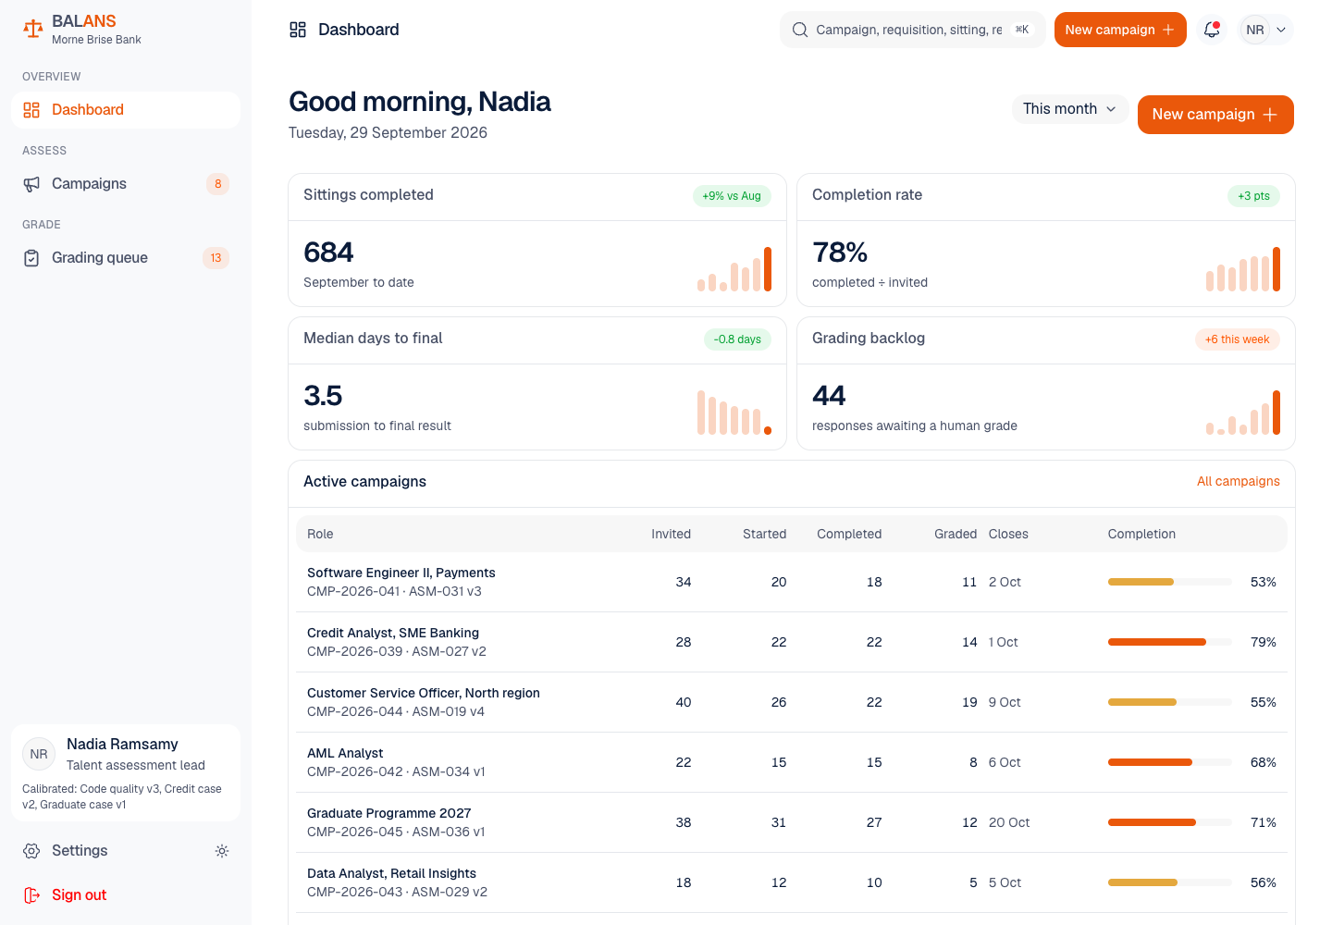Click the Settings gear icon

tap(31, 851)
